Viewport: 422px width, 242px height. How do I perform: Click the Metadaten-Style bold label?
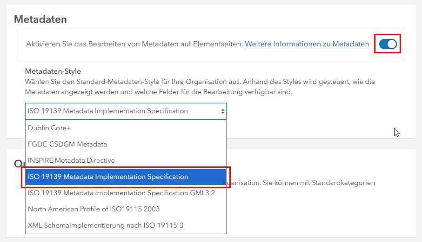click(x=53, y=71)
